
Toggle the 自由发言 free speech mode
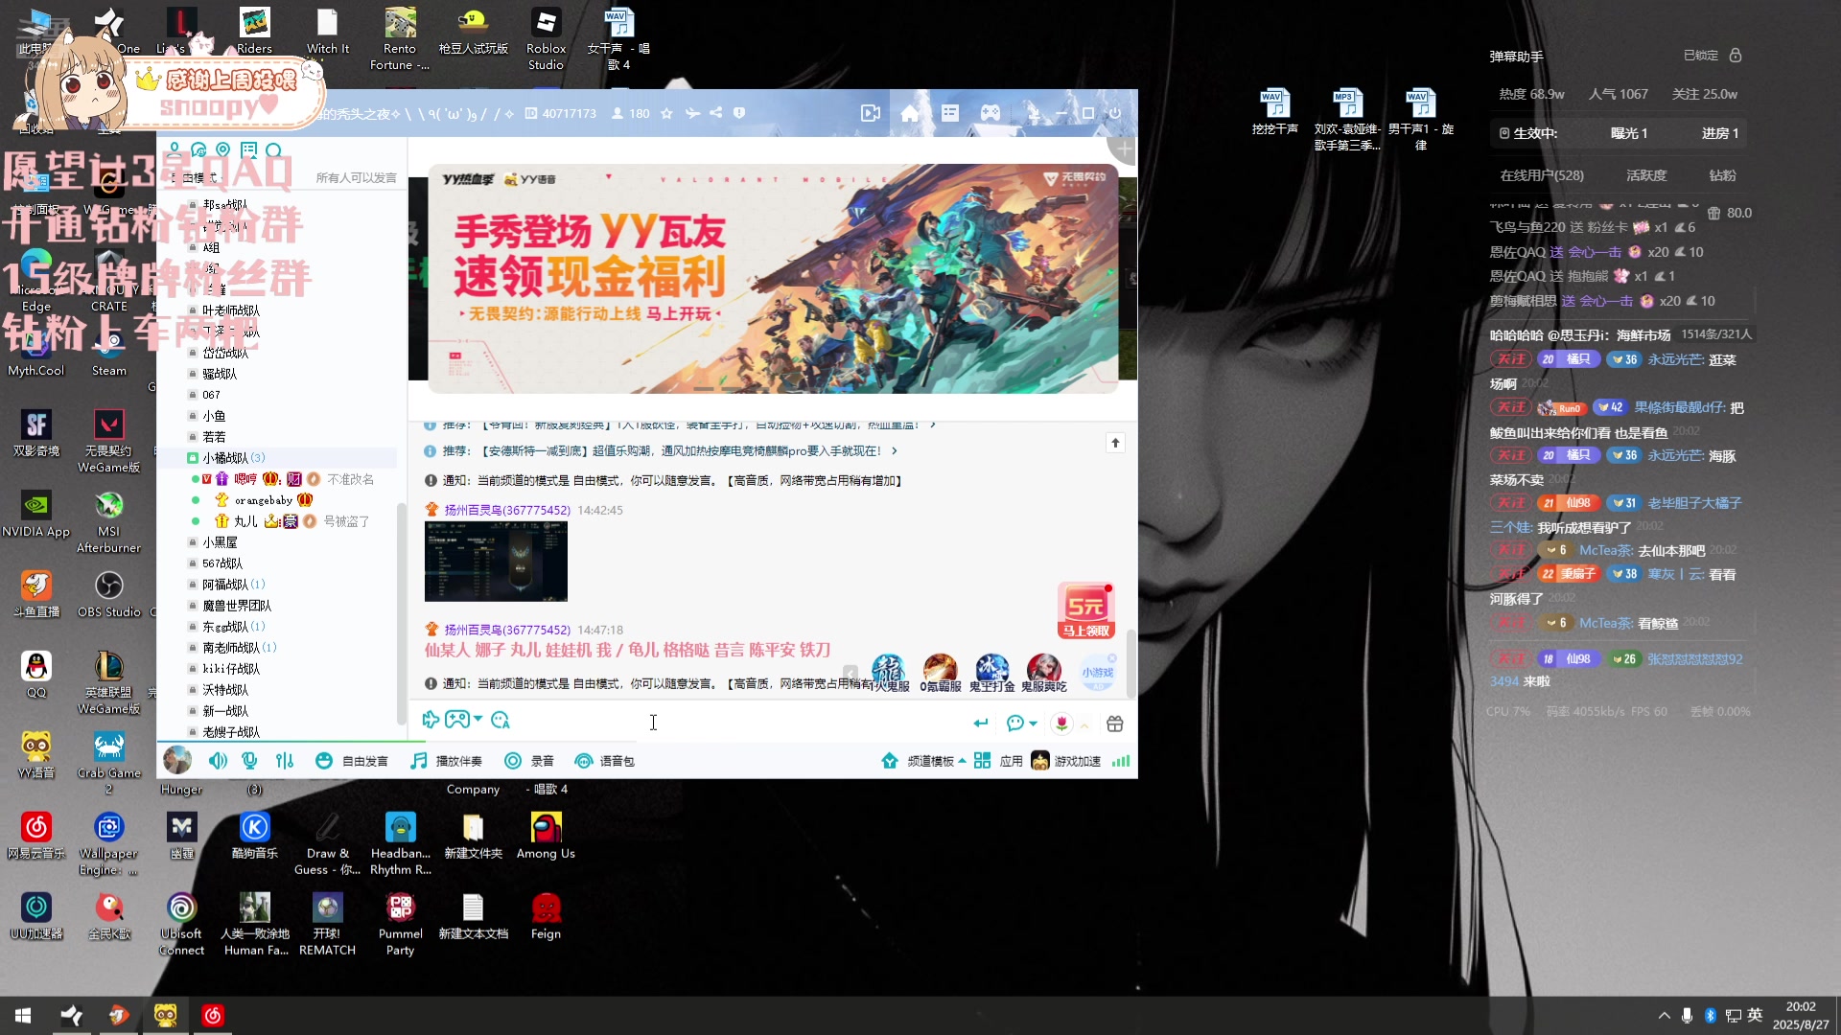(352, 761)
